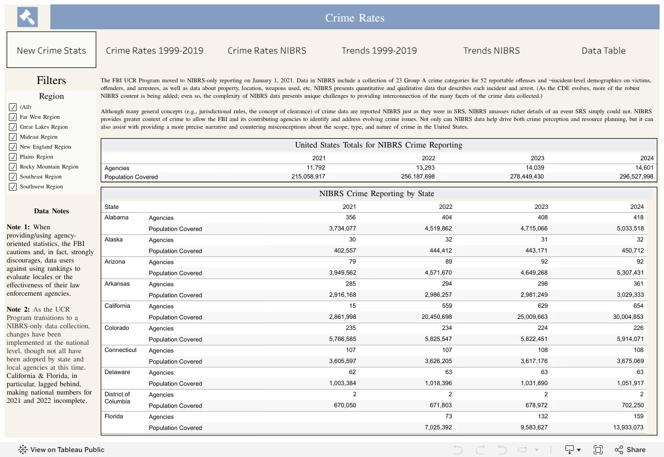Uncheck the Great Lakes Region filter

(13, 127)
